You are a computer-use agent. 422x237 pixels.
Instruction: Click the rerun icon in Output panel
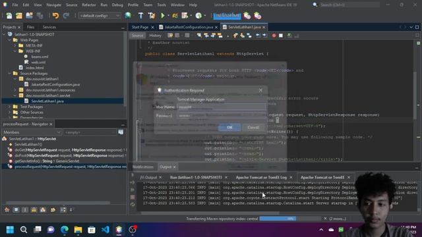pyautogui.click(x=133, y=205)
